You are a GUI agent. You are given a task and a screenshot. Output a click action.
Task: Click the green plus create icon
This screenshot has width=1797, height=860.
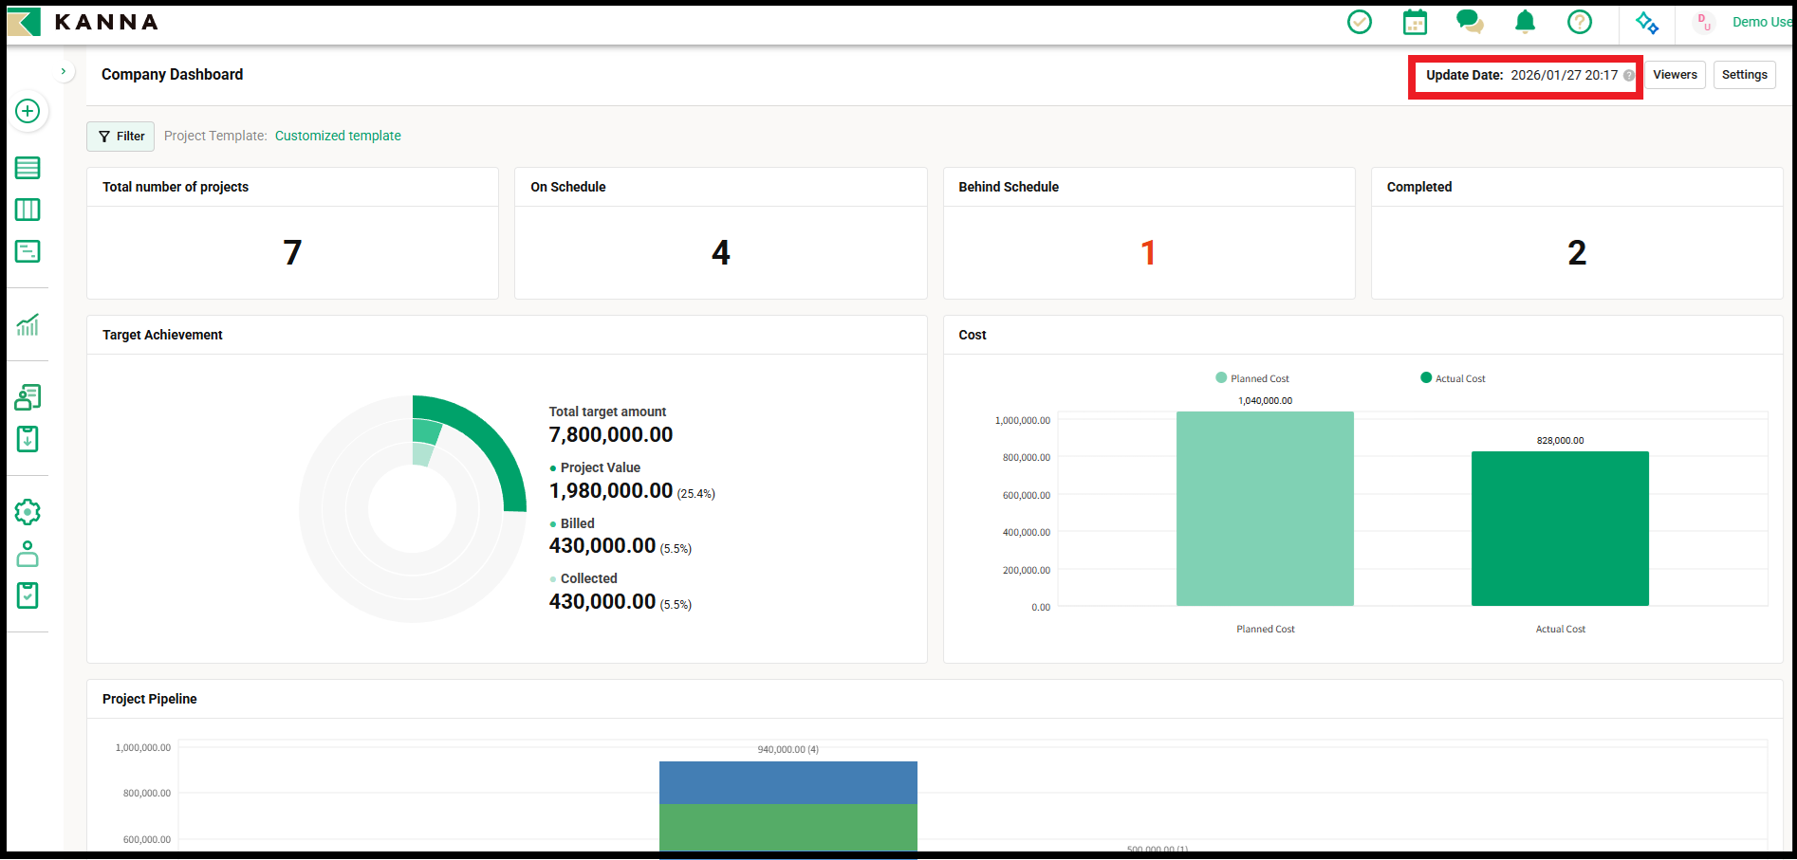(x=28, y=111)
